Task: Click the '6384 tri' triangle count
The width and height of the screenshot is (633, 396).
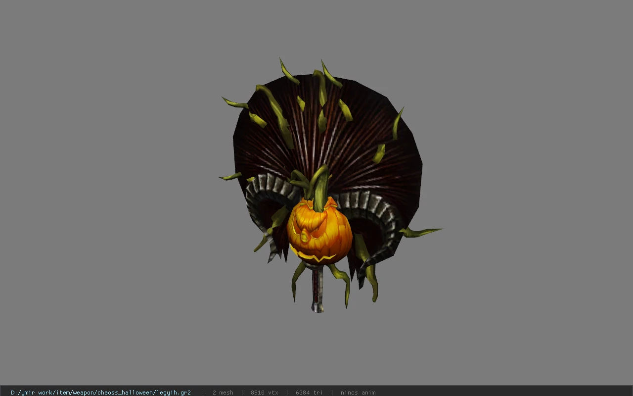Action: click(309, 393)
